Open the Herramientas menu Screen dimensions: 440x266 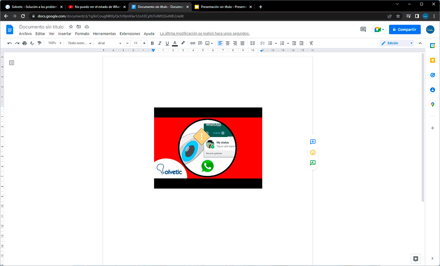(104, 34)
